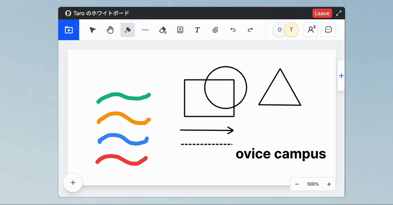Click the green wavy stroke
Viewport: 393px width, 205px height.
pos(123,98)
